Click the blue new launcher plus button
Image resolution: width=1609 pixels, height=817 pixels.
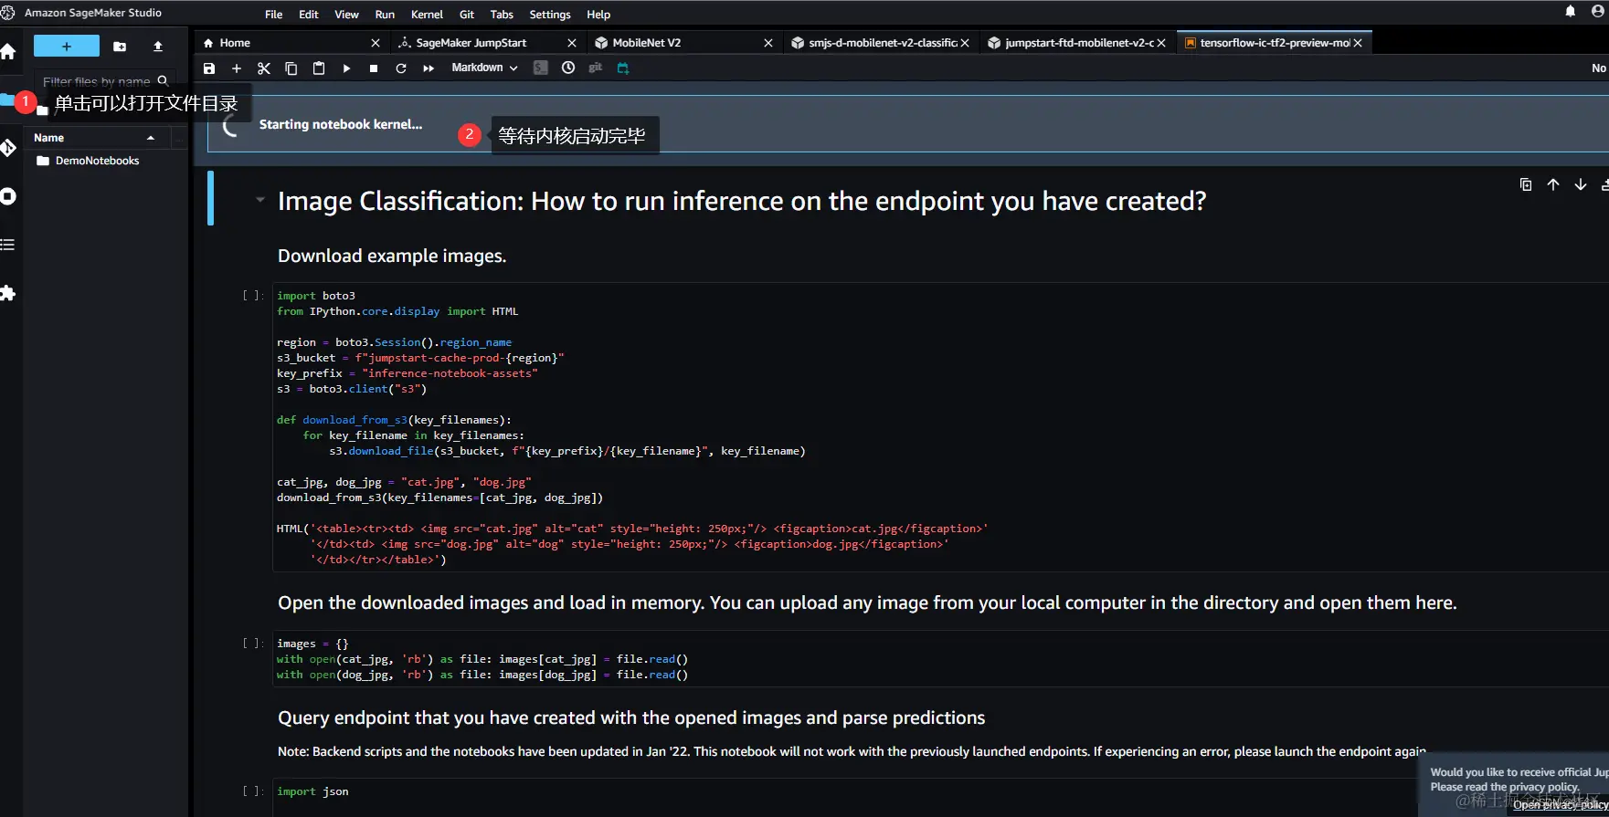point(67,47)
